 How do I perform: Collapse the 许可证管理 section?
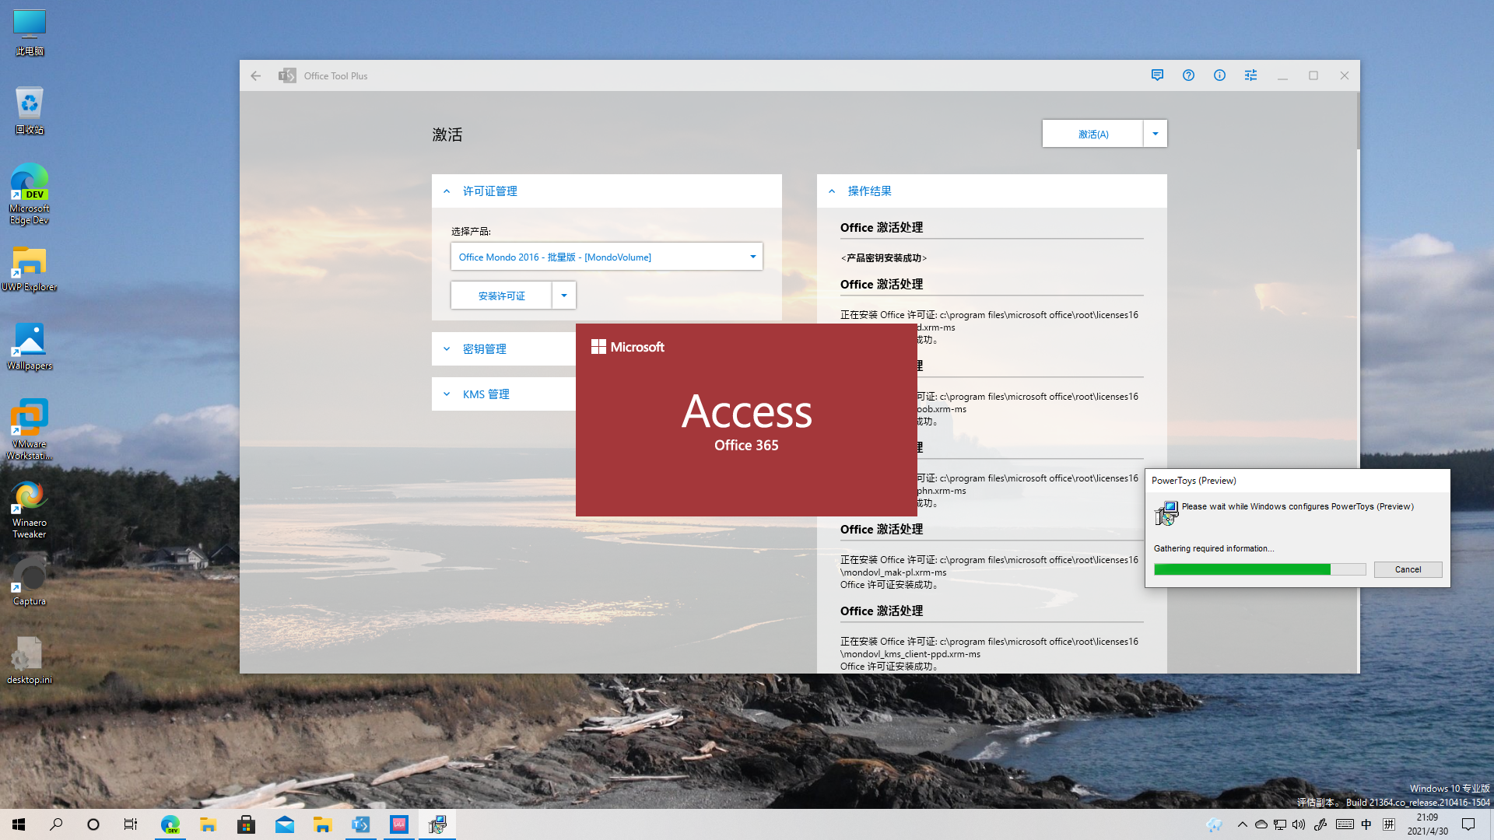coord(607,191)
